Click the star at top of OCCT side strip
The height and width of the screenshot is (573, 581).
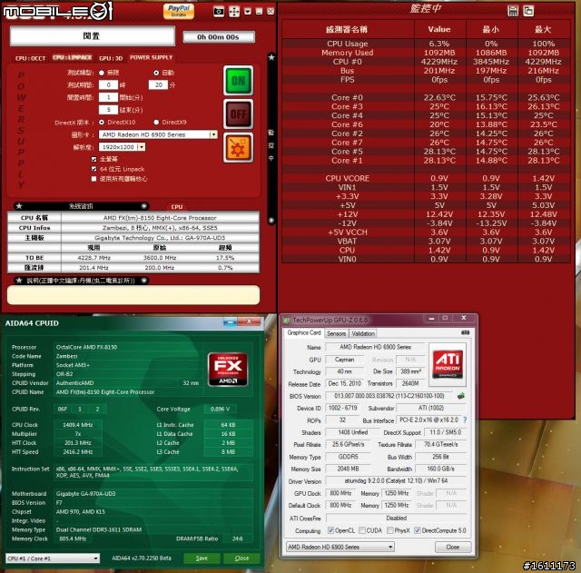271,57
